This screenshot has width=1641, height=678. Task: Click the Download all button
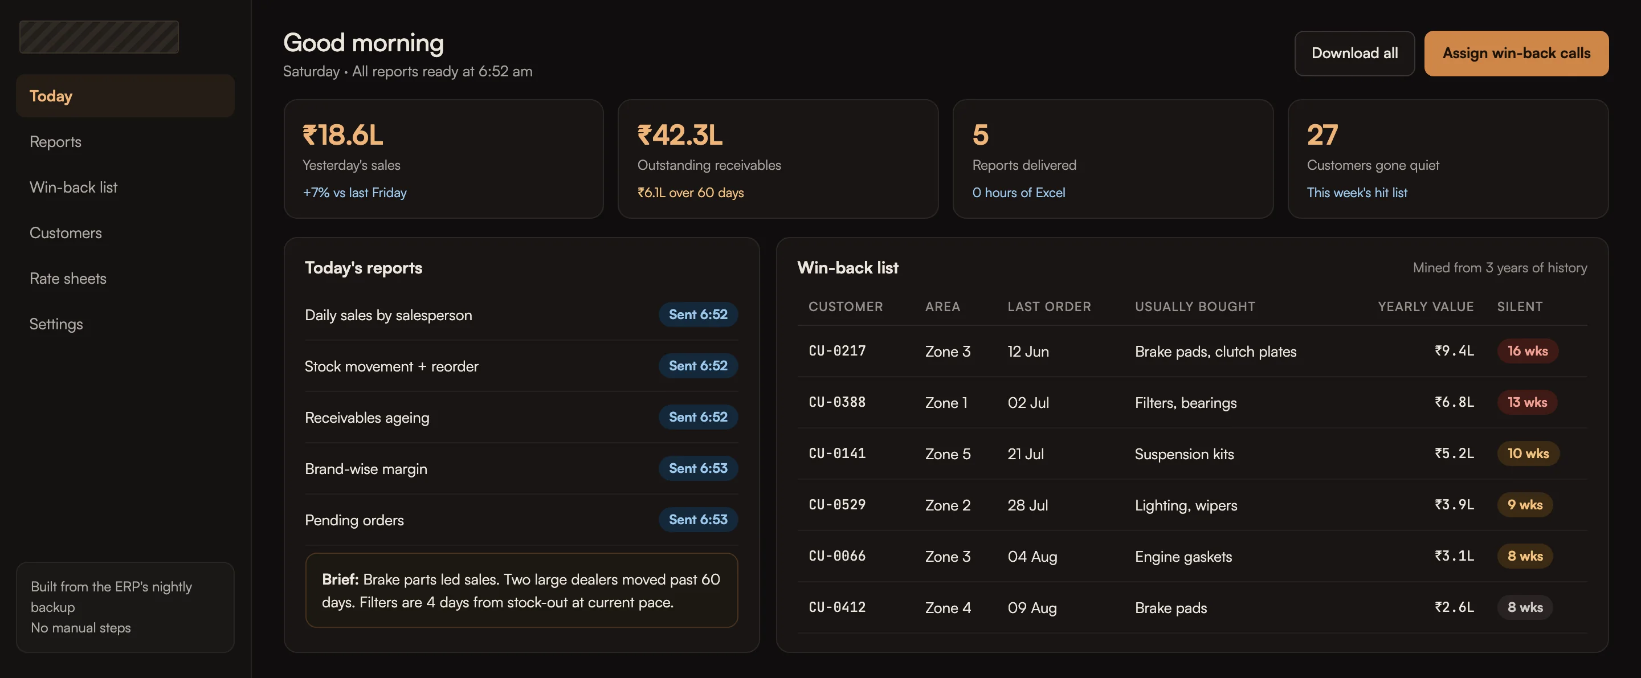(1354, 53)
